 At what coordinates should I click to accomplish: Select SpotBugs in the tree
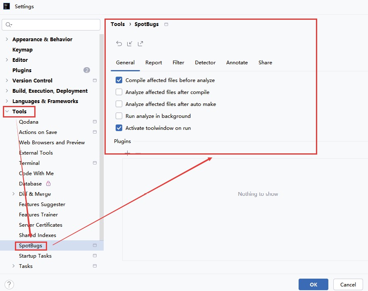(x=31, y=246)
